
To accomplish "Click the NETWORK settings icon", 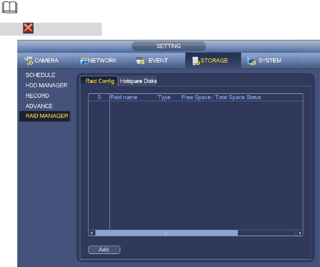I will [84, 61].
